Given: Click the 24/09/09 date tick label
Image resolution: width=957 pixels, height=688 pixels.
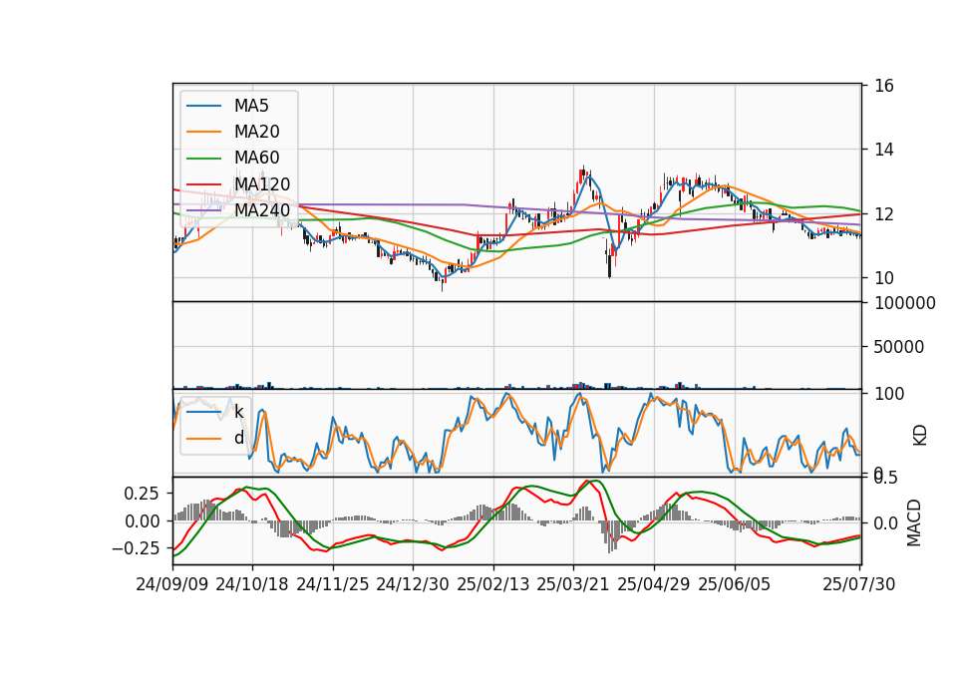Looking at the screenshot, I should [172, 584].
